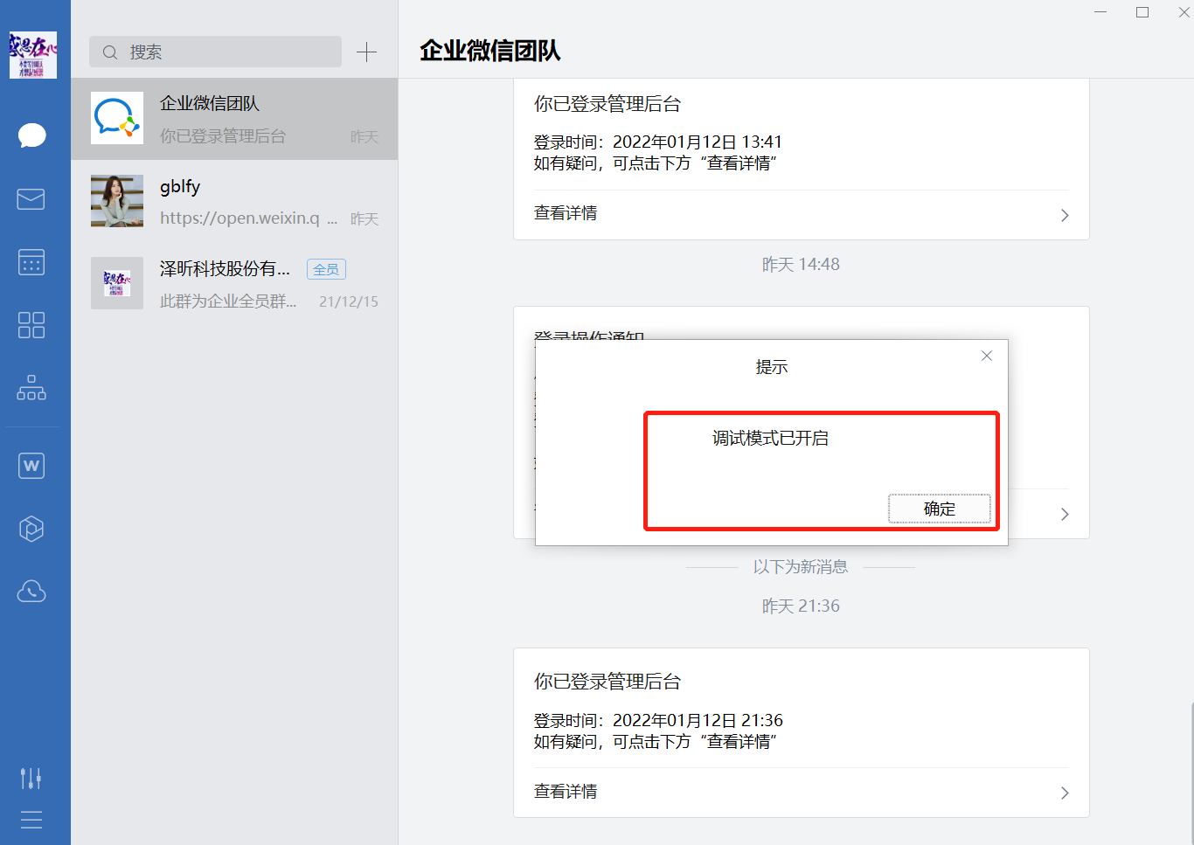This screenshot has width=1194, height=845.
Task: Open the hamburger menu at bottom
Action: click(31, 820)
